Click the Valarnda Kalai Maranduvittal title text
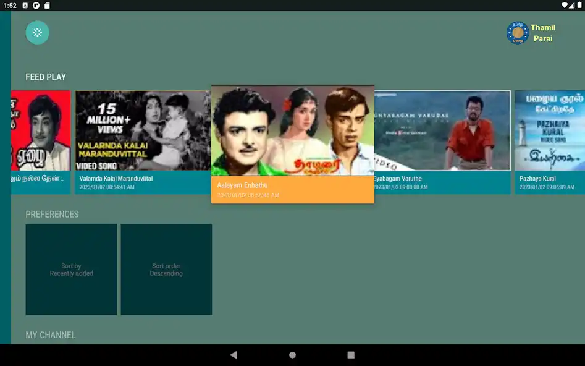Viewport: 585px width, 366px height. click(116, 179)
